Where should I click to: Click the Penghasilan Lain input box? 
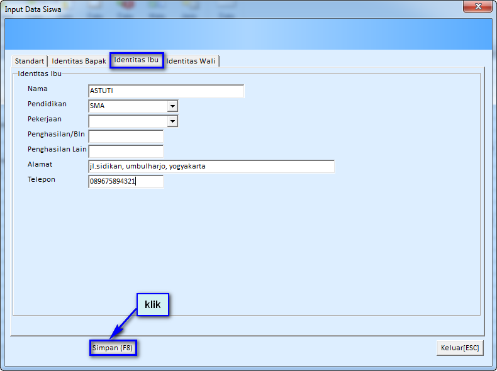pyautogui.click(x=126, y=152)
